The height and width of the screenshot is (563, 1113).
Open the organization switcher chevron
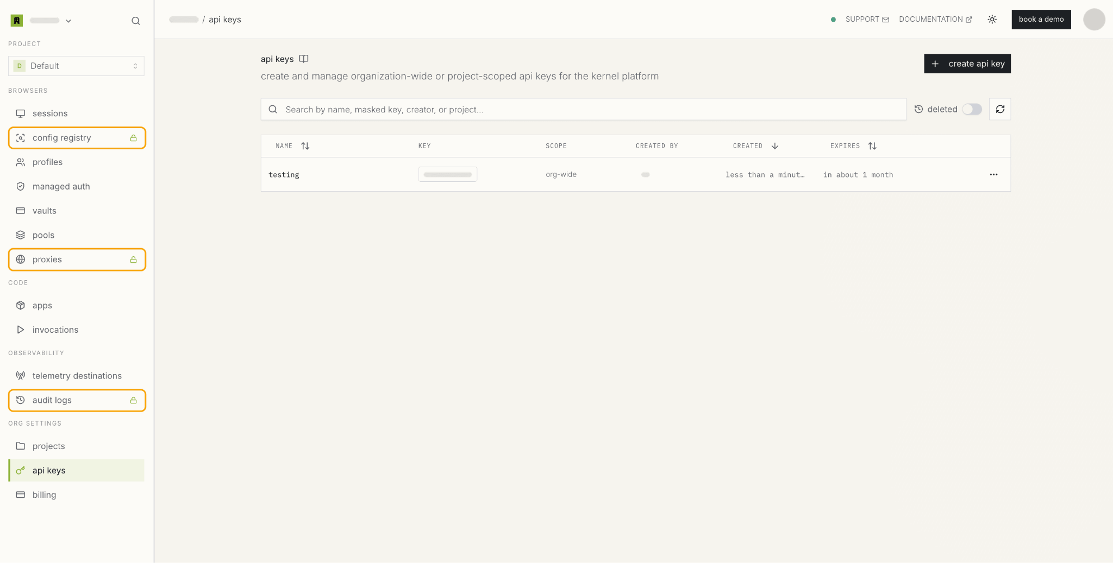pos(68,21)
